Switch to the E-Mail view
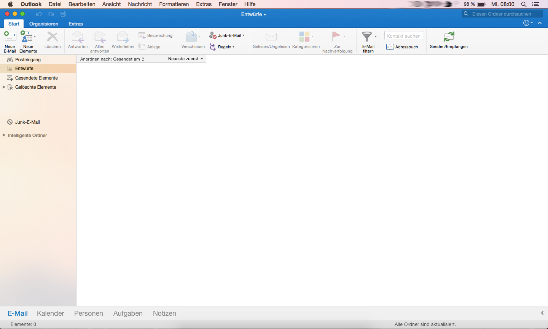 tap(18, 313)
